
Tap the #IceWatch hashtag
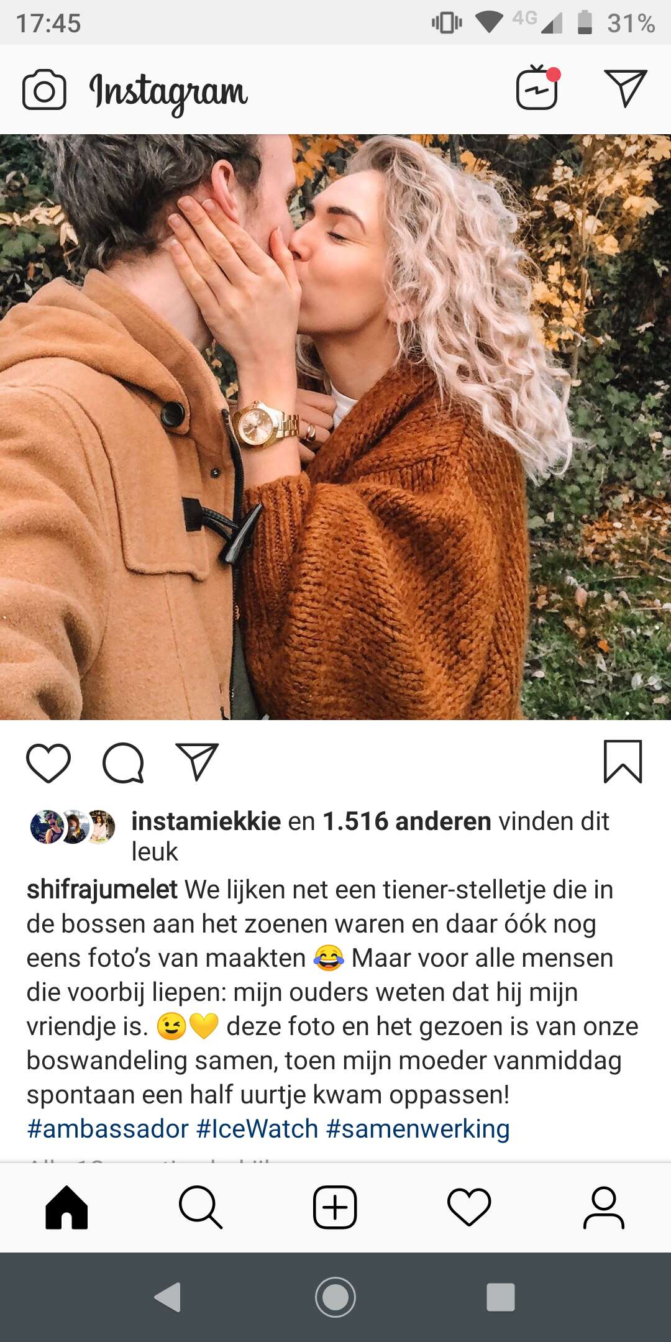tap(257, 1129)
